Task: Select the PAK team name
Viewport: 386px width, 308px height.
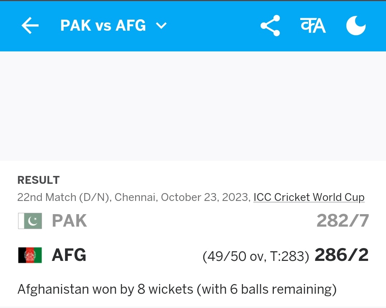Action: click(69, 221)
